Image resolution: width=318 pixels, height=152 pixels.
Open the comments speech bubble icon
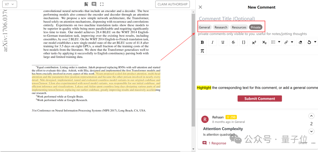(x=94, y=4)
